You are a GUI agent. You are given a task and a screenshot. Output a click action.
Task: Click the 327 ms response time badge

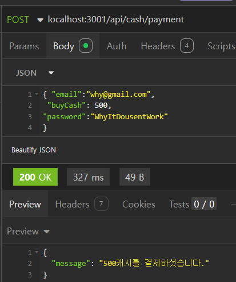pos(89,177)
